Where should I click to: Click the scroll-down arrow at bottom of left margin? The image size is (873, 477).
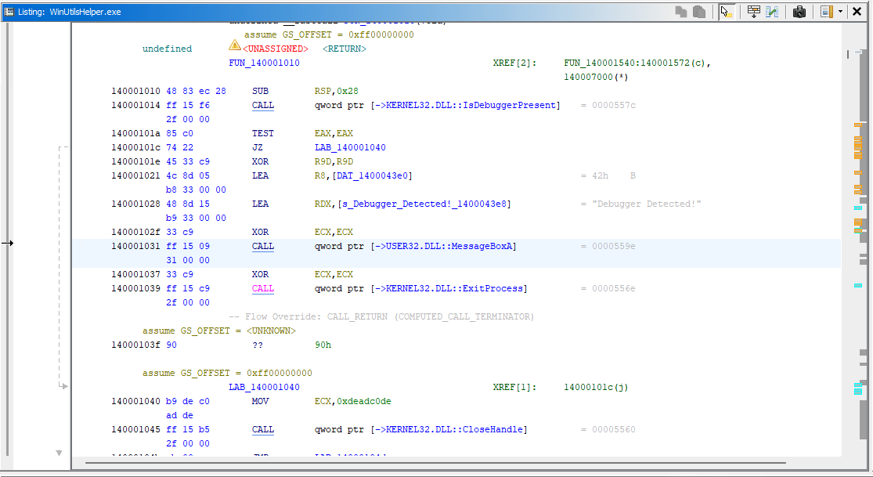tap(59, 453)
